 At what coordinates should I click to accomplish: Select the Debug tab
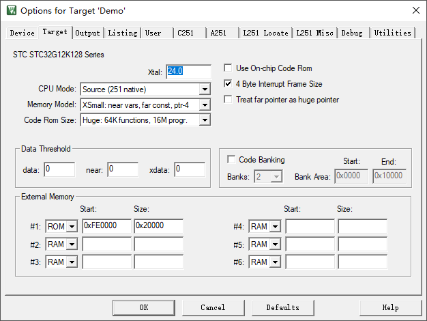352,33
